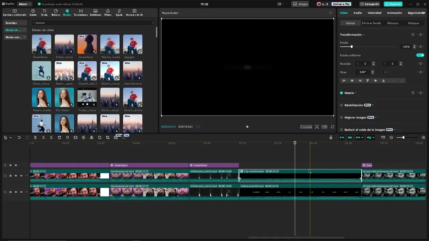Screen dimensions: 429x241
Task: Expand the Efectos de video category
Action: click(x=15, y=30)
